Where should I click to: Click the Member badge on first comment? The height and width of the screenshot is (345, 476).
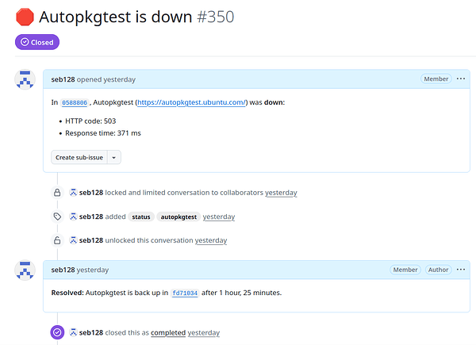click(436, 79)
